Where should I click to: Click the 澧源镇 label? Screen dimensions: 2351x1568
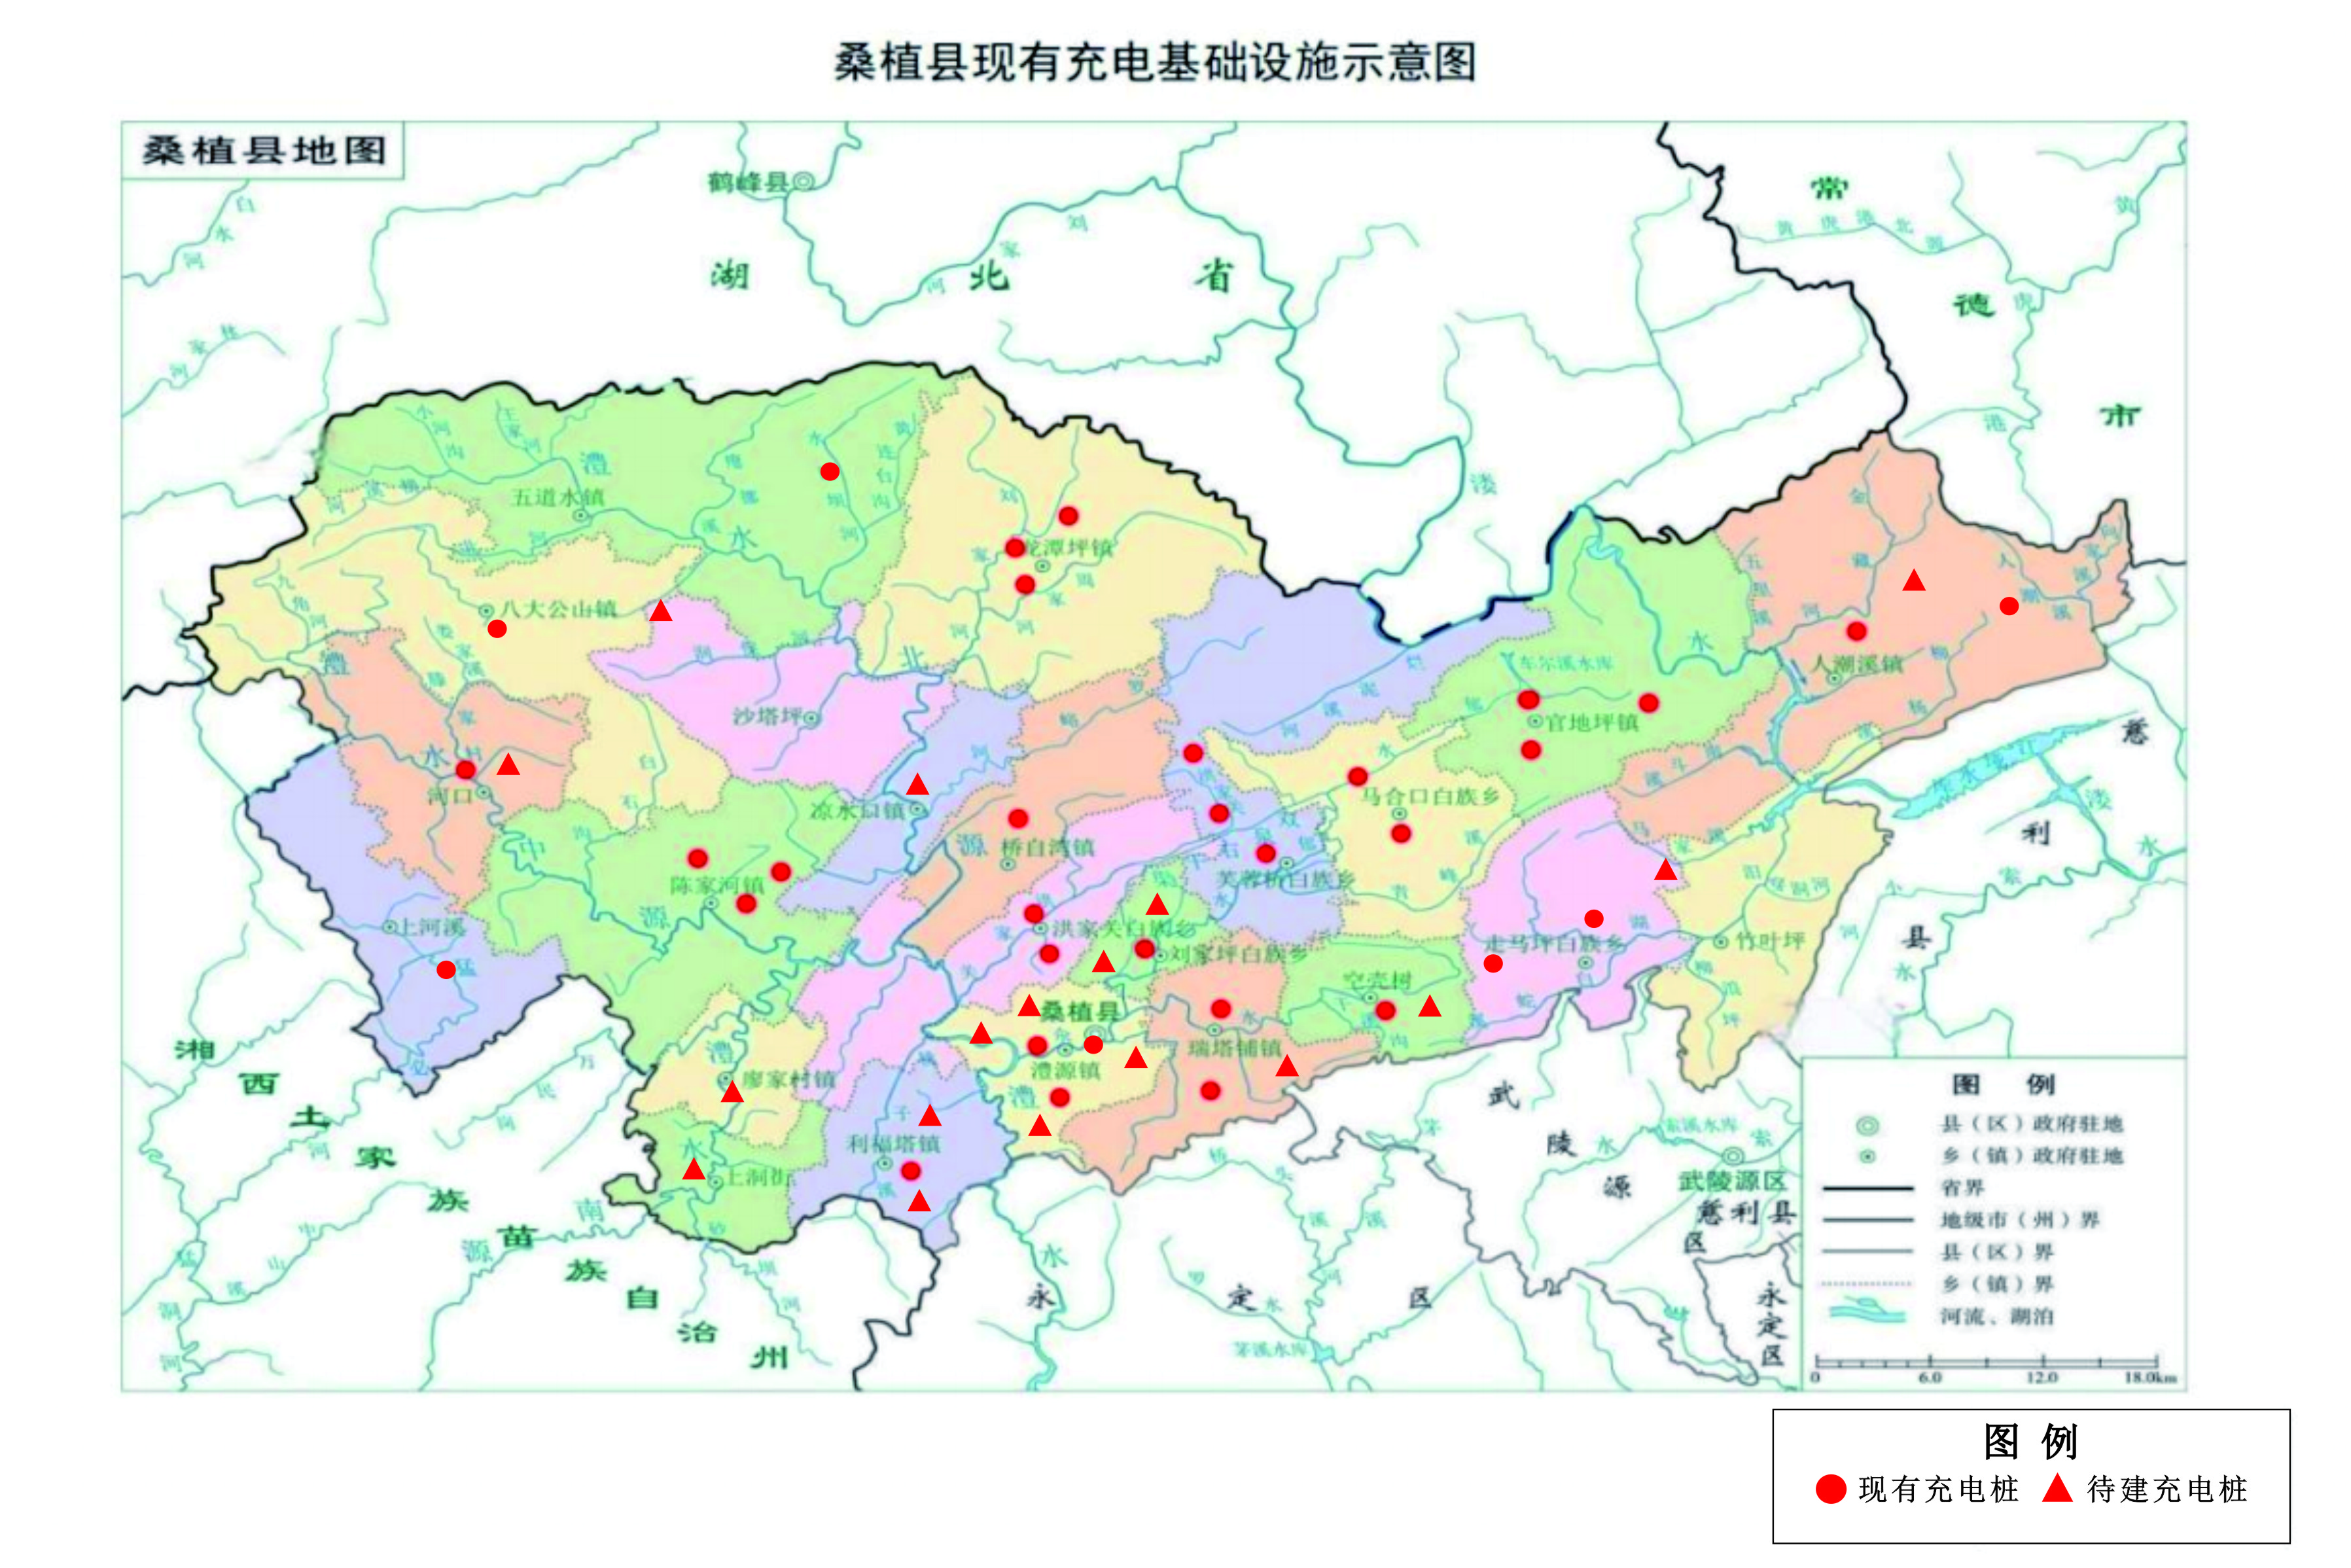pyautogui.click(x=1065, y=1070)
